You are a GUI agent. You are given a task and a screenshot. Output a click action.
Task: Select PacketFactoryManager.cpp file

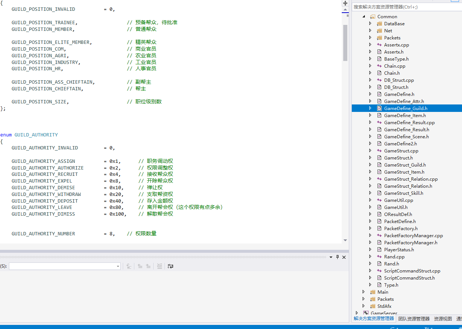pos(413,236)
